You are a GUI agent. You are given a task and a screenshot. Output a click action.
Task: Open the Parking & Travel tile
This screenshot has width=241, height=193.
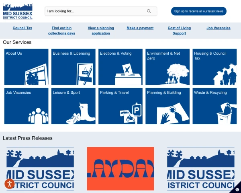(120, 106)
